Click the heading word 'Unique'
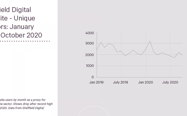Image resolution: width=187 pixels, height=116 pixels. pyautogui.click(x=24, y=18)
